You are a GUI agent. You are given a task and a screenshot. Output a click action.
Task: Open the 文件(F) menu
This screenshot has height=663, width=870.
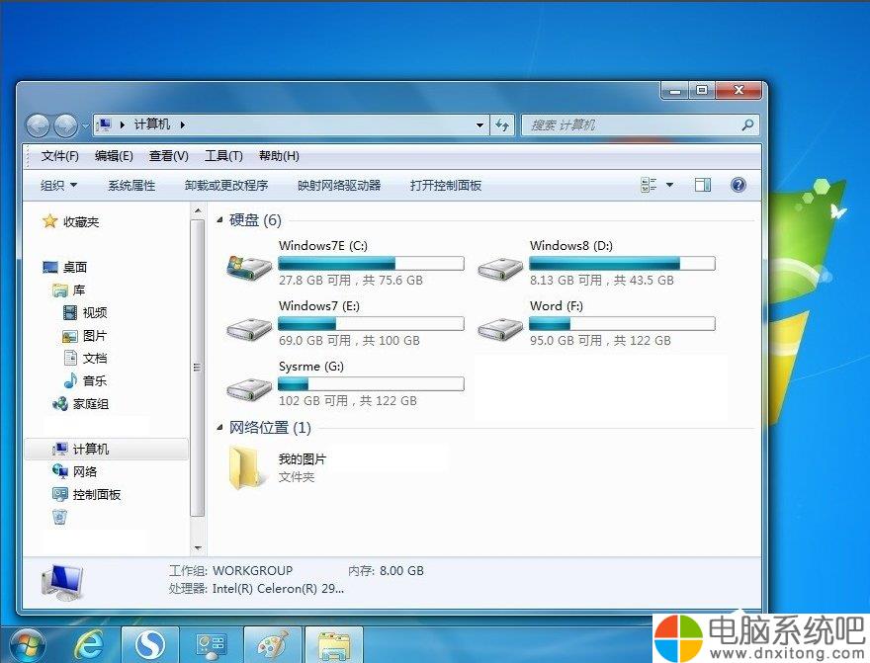[x=60, y=156]
